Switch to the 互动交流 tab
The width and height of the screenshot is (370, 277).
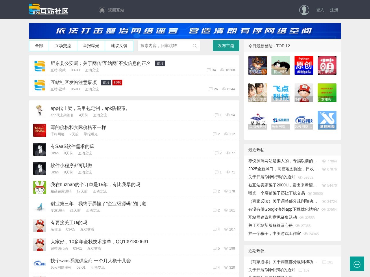pos(63,46)
